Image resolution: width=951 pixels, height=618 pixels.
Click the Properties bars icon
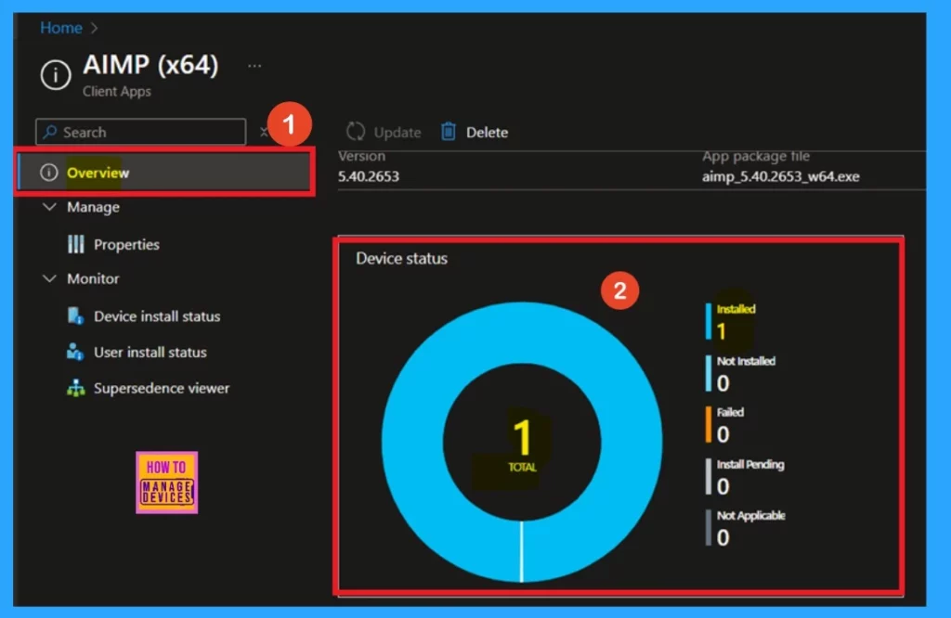pyautogui.click(x=76, y=244)
